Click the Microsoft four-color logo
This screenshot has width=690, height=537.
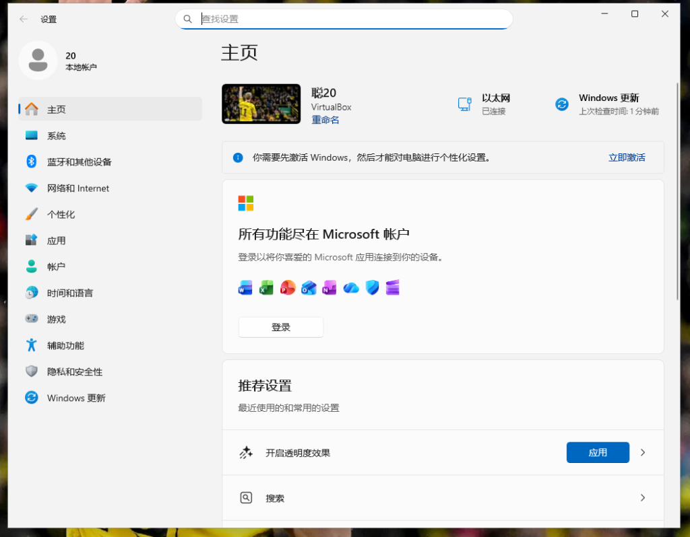(x=246, y=203)
